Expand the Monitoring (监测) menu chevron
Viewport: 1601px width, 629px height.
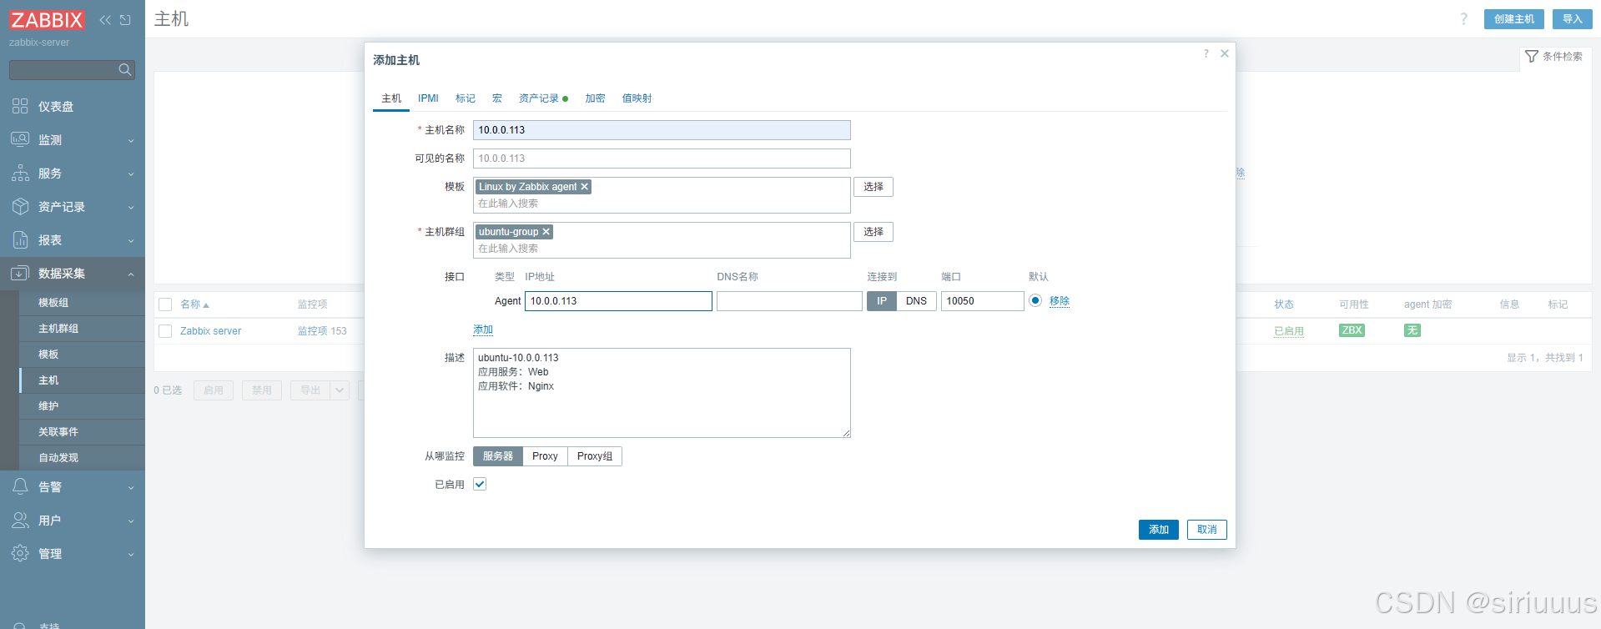point(131,141)
